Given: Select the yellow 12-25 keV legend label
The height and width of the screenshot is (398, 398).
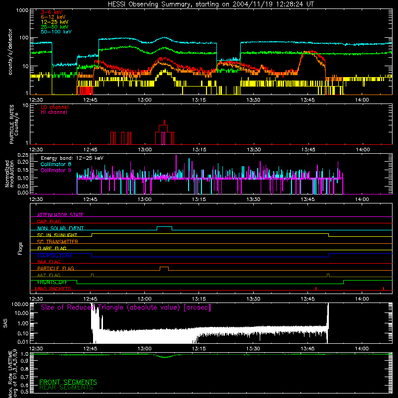Looking at the screenshot, I should click(x=55, y=22).
